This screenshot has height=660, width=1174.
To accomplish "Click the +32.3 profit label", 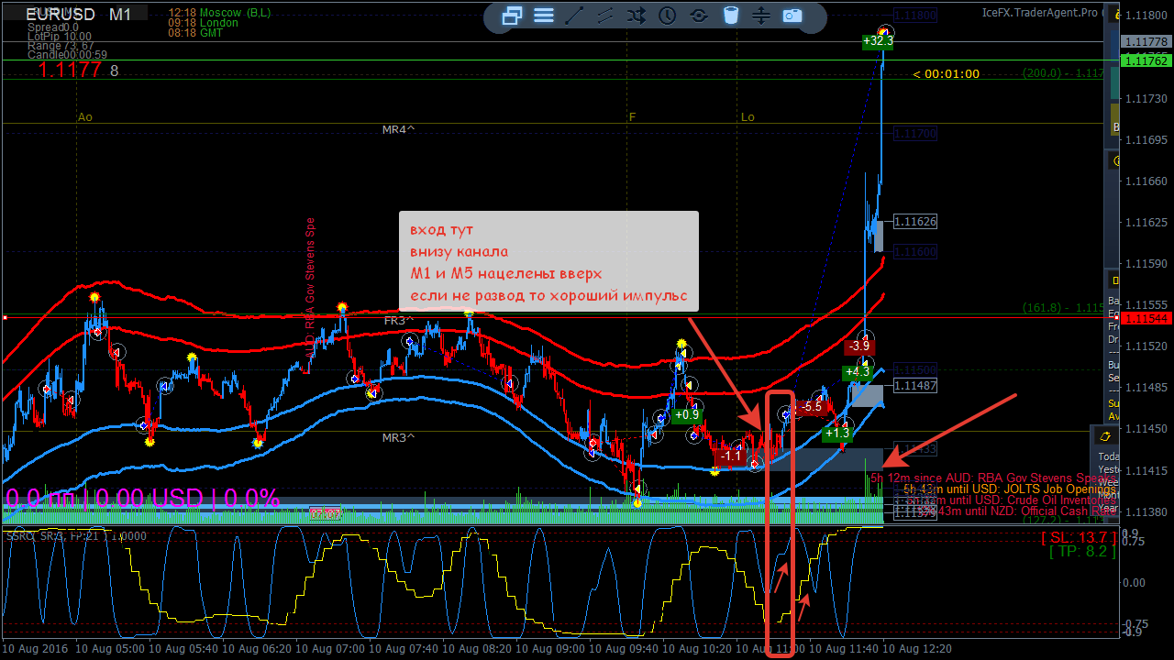I will [x=878, y=41].
